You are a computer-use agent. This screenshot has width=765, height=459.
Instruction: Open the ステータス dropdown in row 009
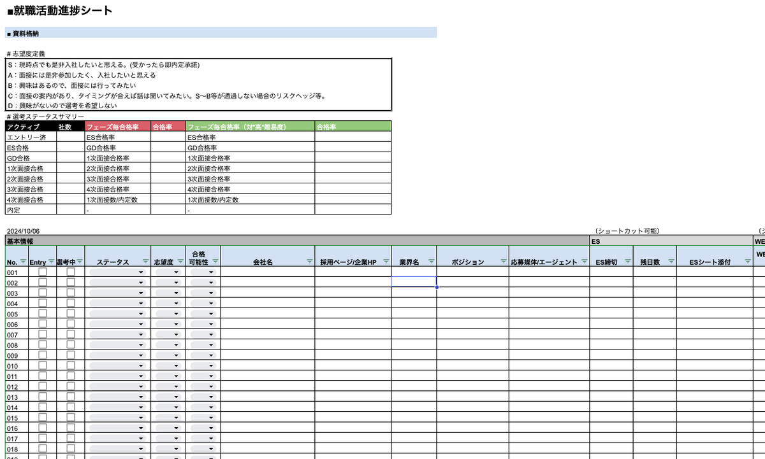[118, 355]
